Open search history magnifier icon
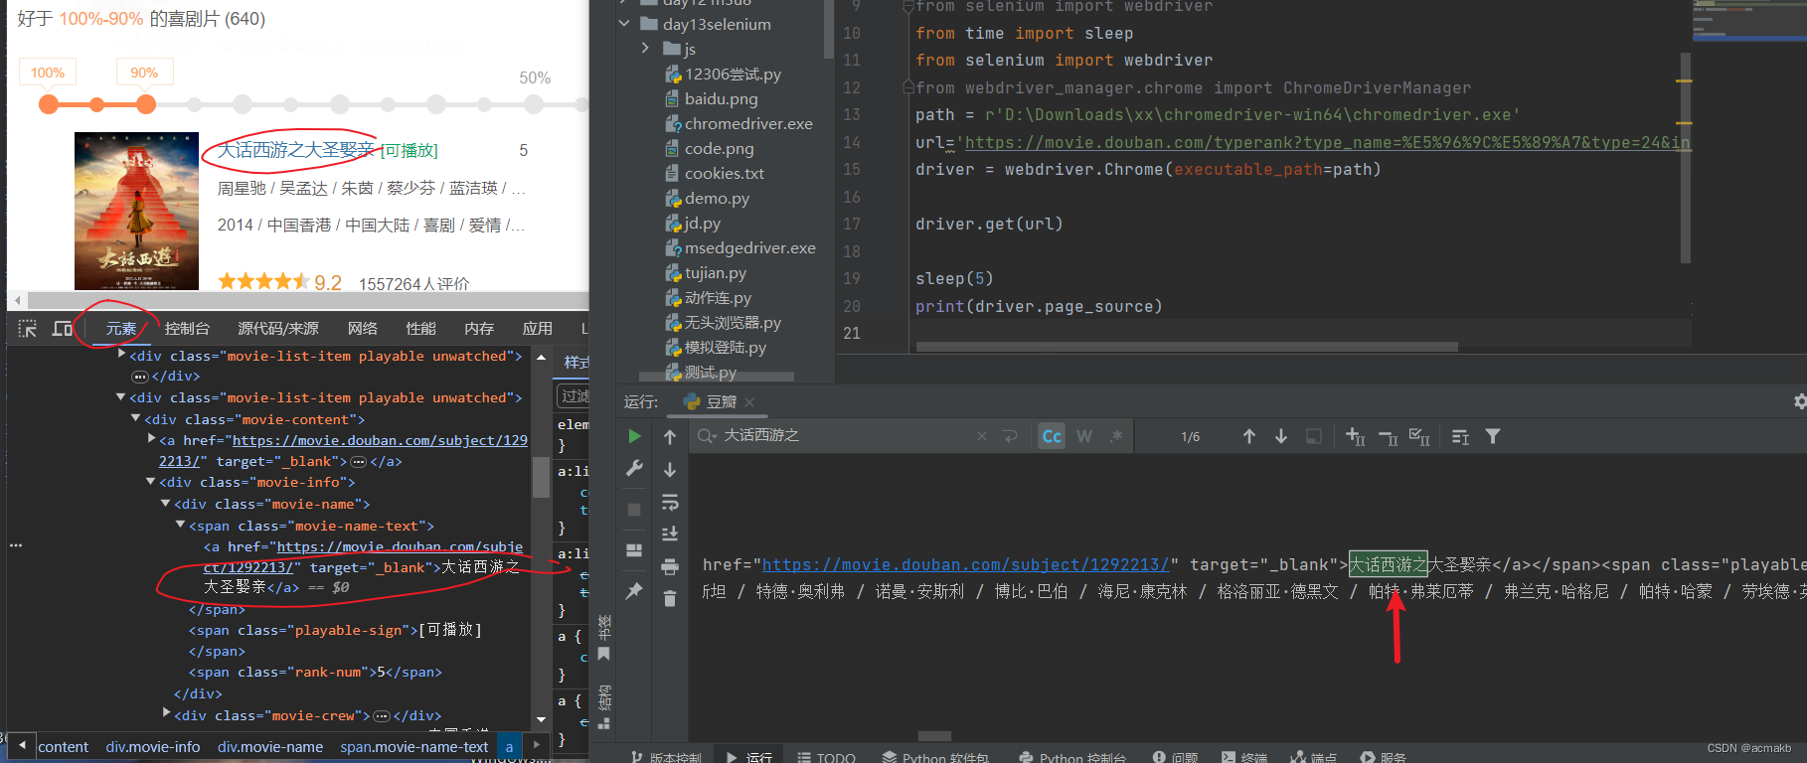The image size is (1807, 763). point(707,436)
